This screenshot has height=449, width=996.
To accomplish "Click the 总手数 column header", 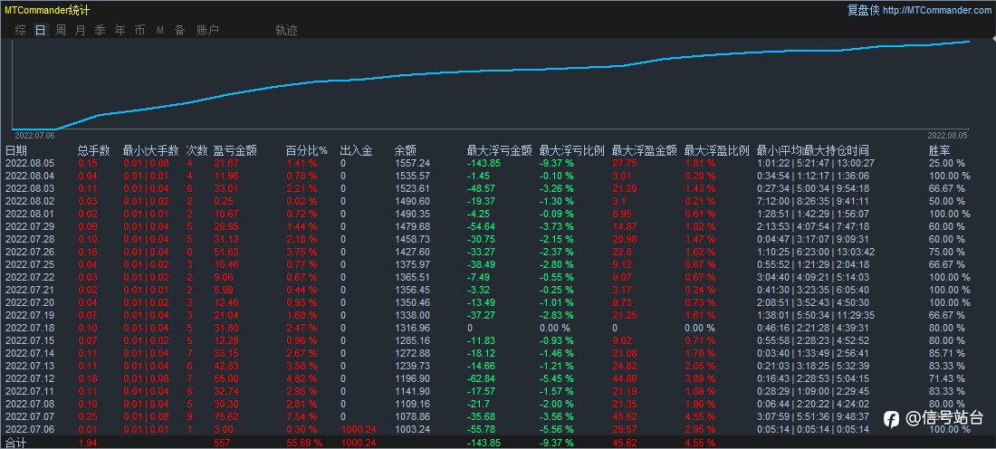I will point(94,150).
